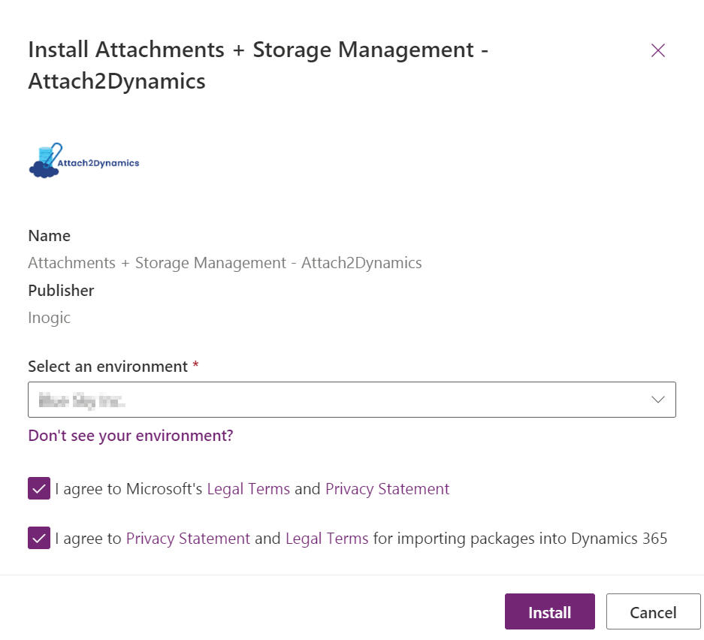Click the publisher name Inogic
This screenshot has height=640, width=704.
click(49, 317)
